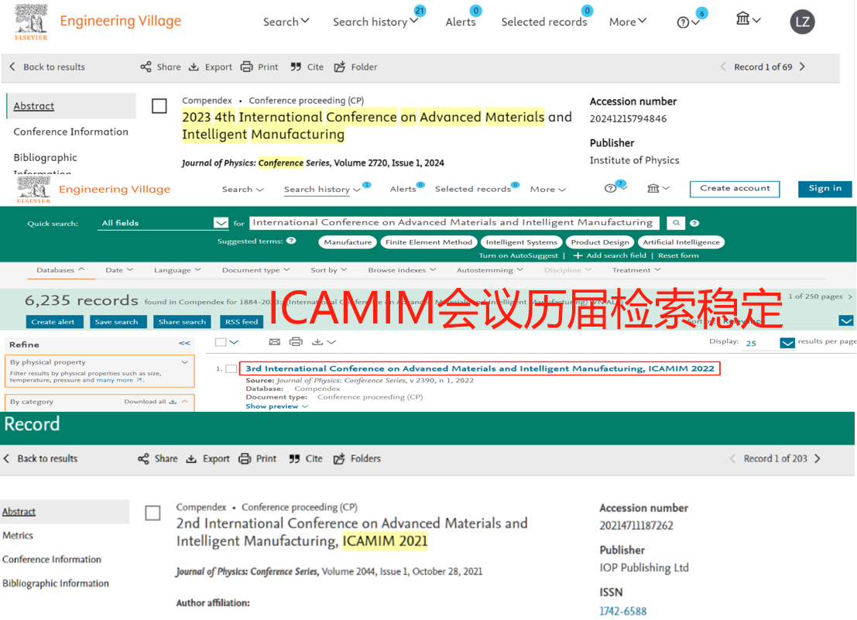Open All fields dropdown in Quick search
The height and width of the screenshot is (620, 857).
tap(163, 223)
